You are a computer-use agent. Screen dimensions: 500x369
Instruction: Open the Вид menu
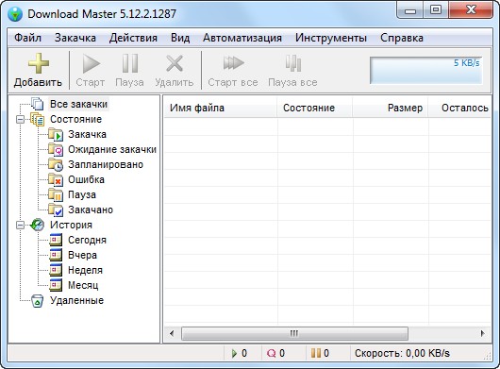coord(180,38)
